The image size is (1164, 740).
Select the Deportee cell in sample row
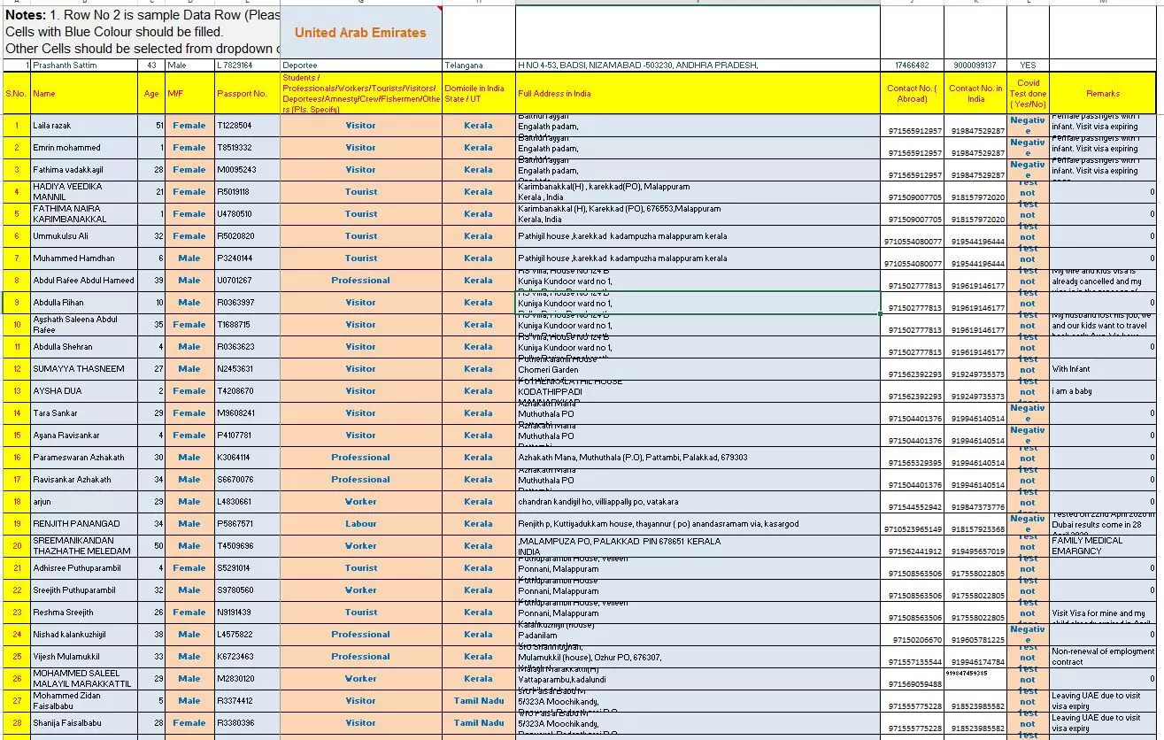tap(360, 66)
